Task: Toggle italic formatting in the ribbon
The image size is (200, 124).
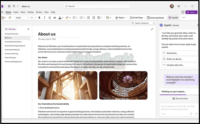Action: tap(44, 18)
